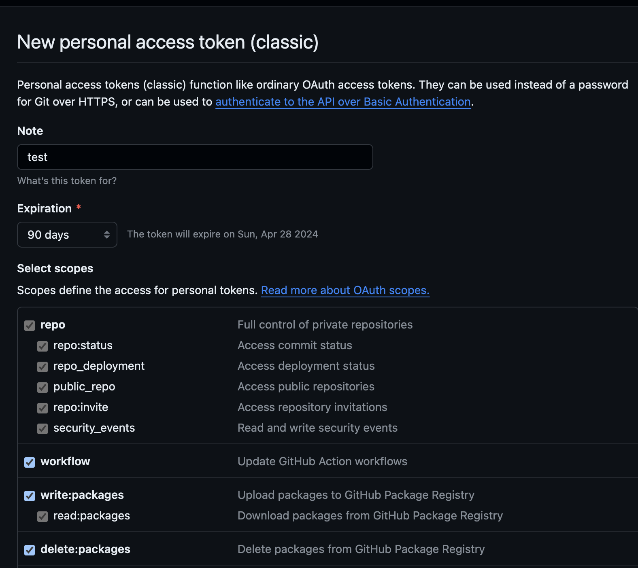Uncheck the workflow scope checkbox

pos(30,462)
